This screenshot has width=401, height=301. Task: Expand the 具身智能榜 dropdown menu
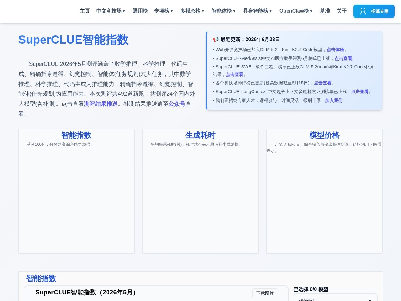[x=258, y=11]
